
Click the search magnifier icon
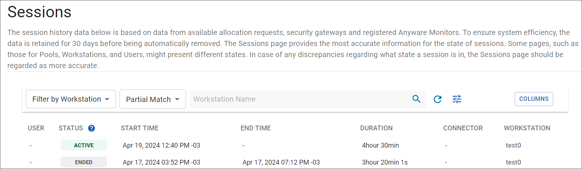point(416,99)
